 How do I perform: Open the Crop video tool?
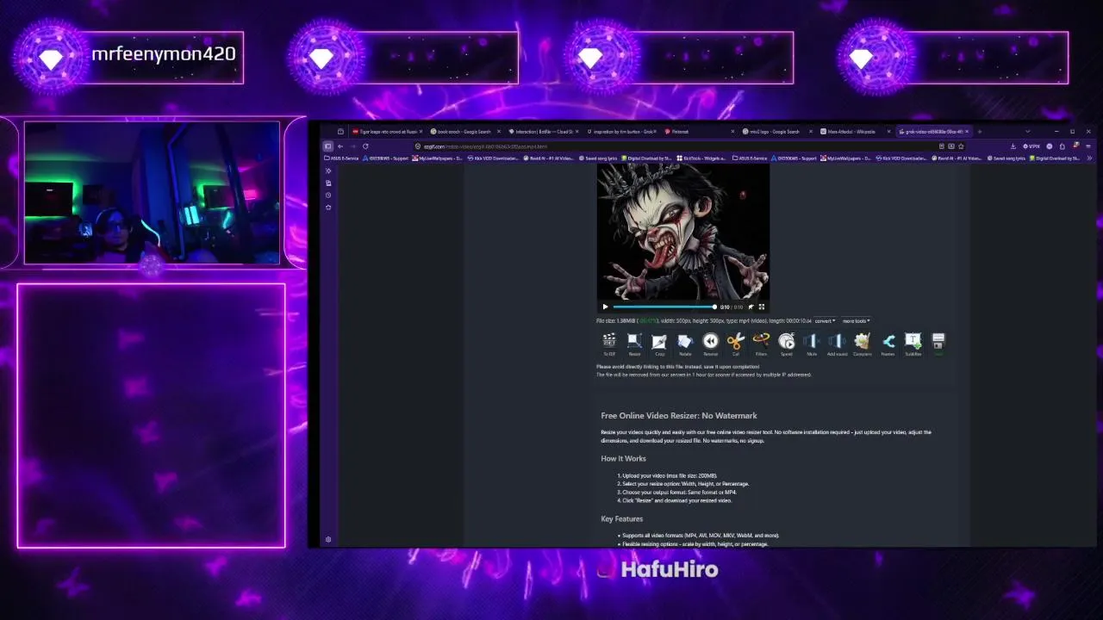[x=659, y=344]
